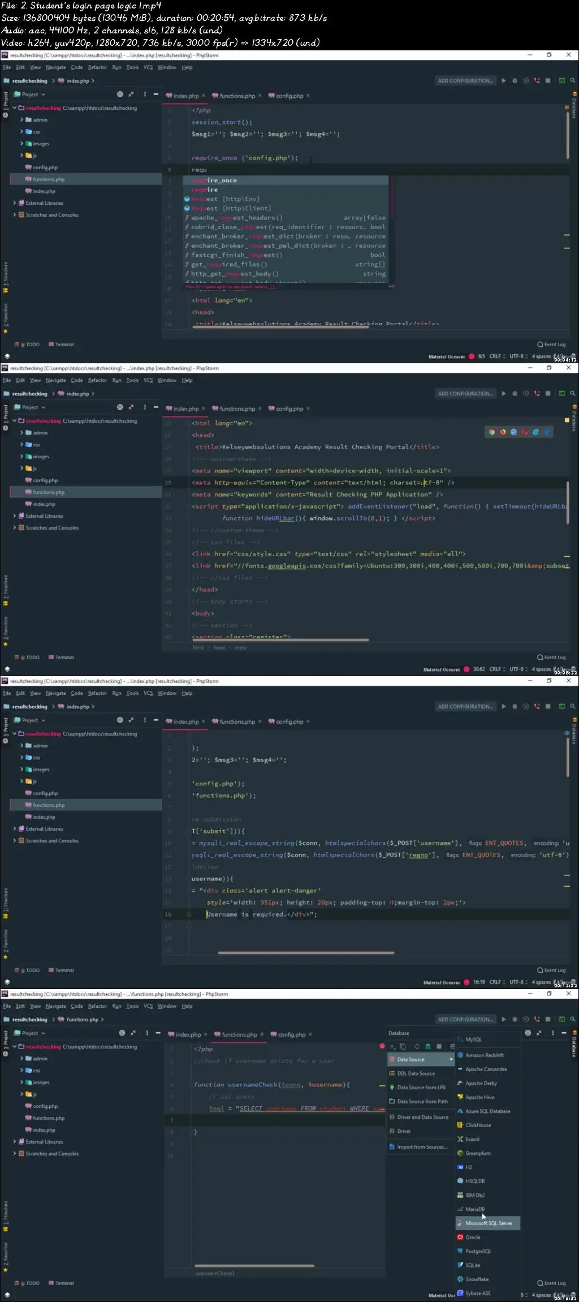The image size is (579, 1302).
Task: Select the highlighted Microsoft SQL Server entry
Action: (x=488, y=1223)
